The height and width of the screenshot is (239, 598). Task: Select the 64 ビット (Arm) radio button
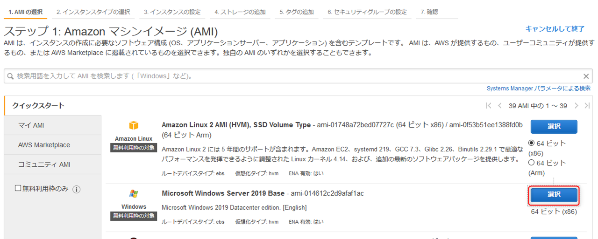tap(532, 163)
